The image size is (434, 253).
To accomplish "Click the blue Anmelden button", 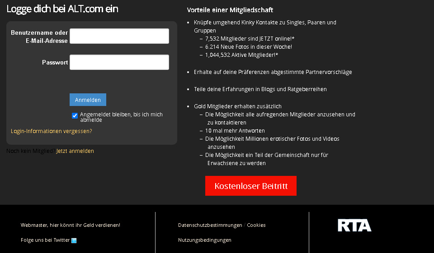I will tap(88, 100).
